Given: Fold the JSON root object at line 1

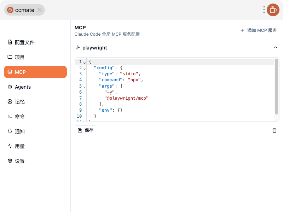Looking at the screenshot, I should coord(85,62).
